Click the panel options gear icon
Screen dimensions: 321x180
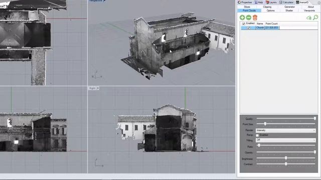click(x=319, y=2)
